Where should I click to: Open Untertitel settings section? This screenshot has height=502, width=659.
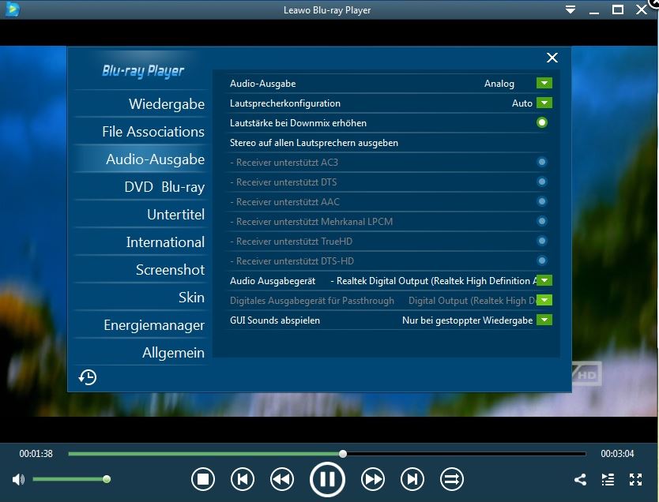[x=175, y=215]
